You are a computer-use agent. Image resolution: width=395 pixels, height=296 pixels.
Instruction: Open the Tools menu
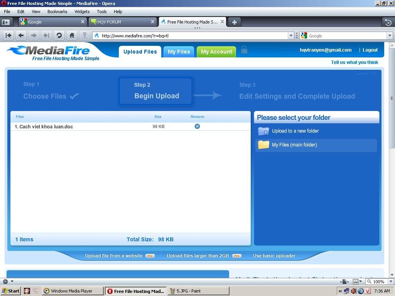[x=102, y=12]
